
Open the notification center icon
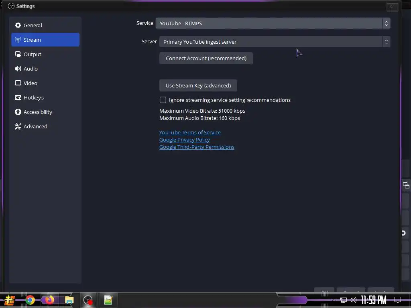tap(398, 300)
